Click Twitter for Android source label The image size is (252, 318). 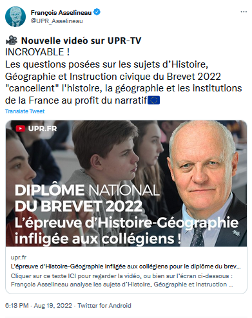tap(104, 306)
